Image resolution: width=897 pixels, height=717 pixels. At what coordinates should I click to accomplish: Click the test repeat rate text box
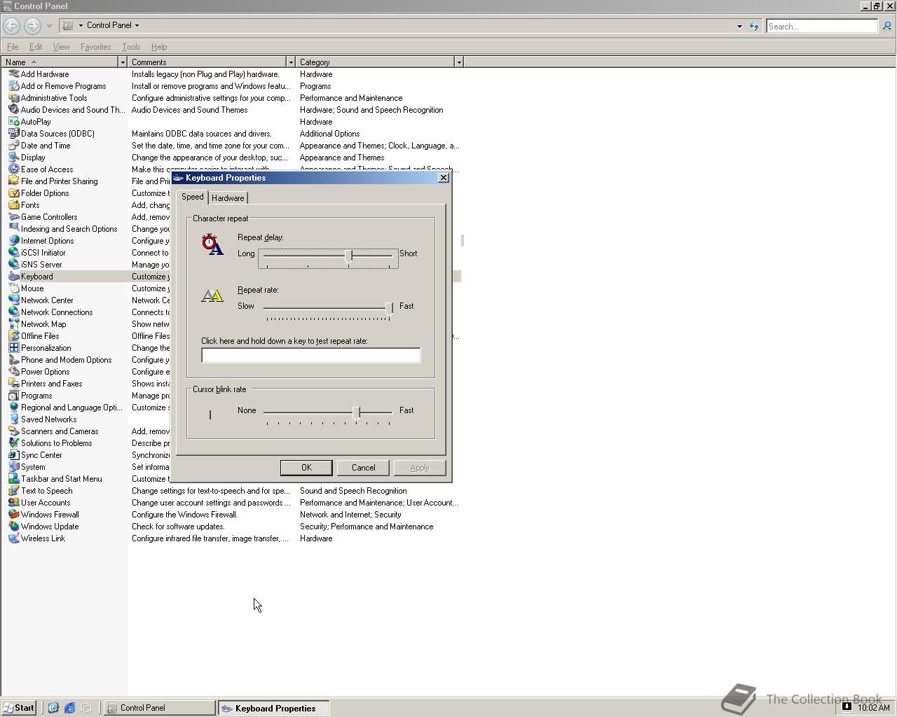(x=311, y=356)
